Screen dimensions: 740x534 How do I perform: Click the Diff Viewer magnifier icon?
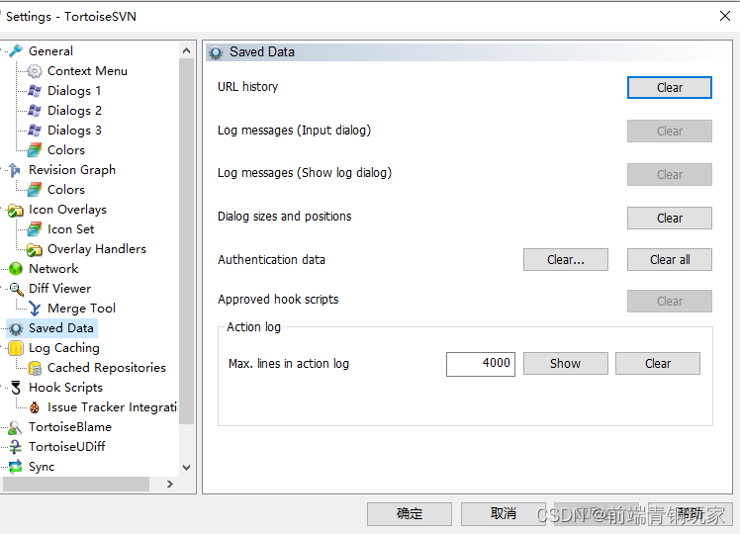(16, 289)
